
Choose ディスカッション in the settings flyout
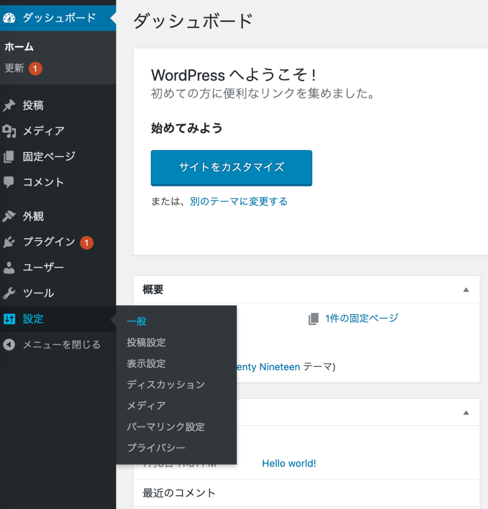point(166,385)
